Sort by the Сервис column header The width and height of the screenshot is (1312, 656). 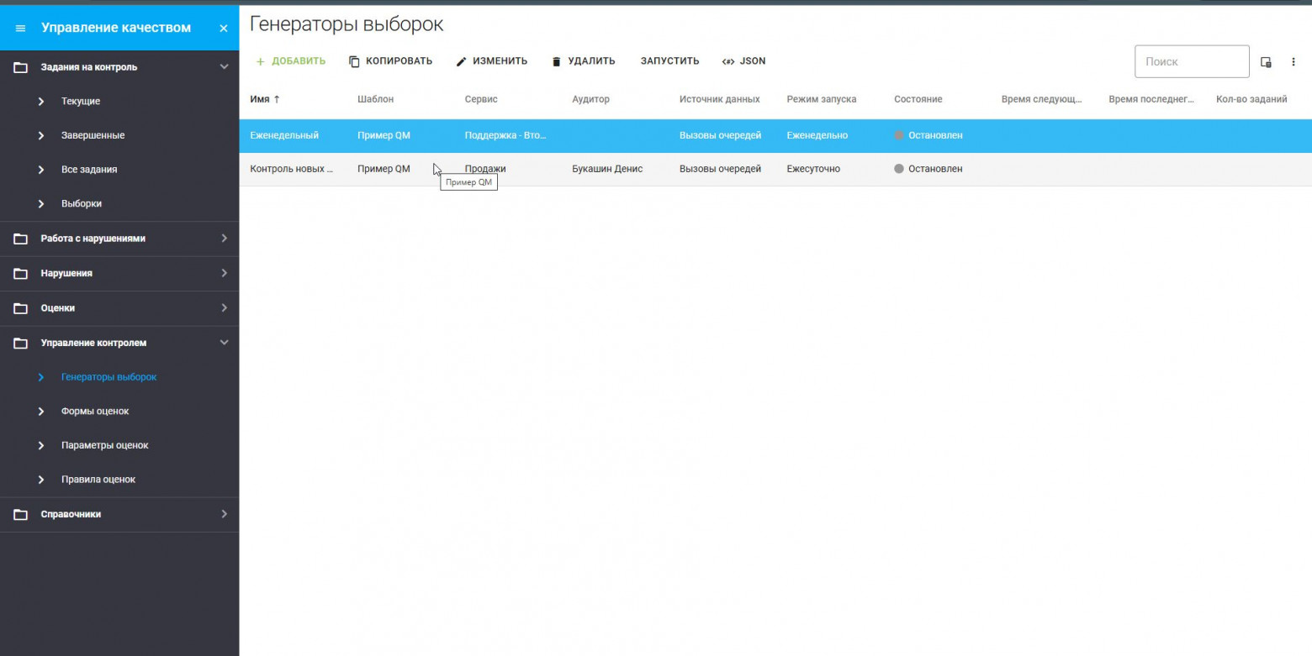pyautogui.click(x=481, y=99)
